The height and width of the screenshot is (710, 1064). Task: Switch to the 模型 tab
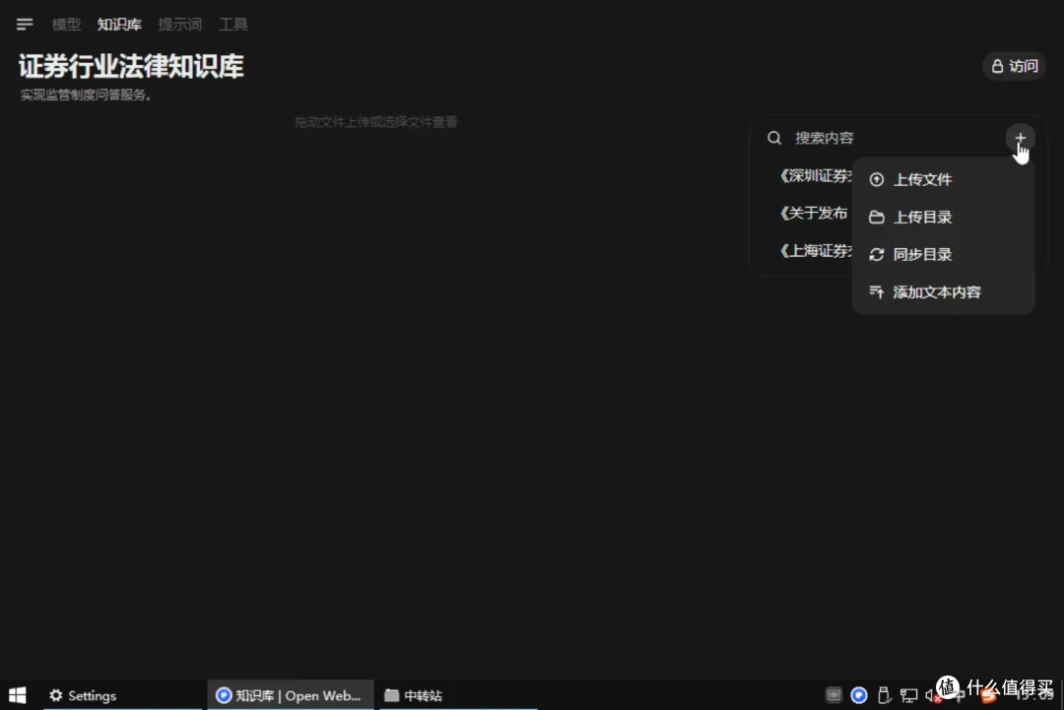(66, 25)
